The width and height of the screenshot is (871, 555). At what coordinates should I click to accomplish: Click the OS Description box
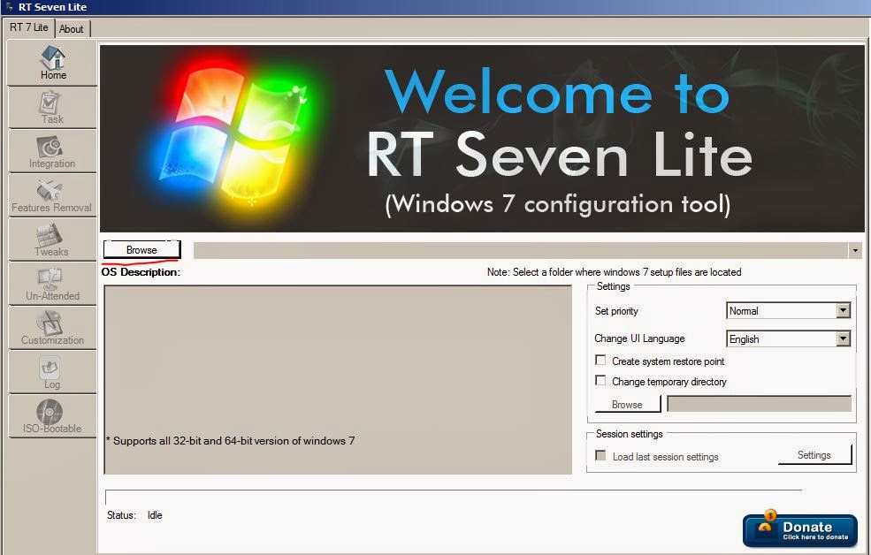pyautogui.click(x=338, y=380)
